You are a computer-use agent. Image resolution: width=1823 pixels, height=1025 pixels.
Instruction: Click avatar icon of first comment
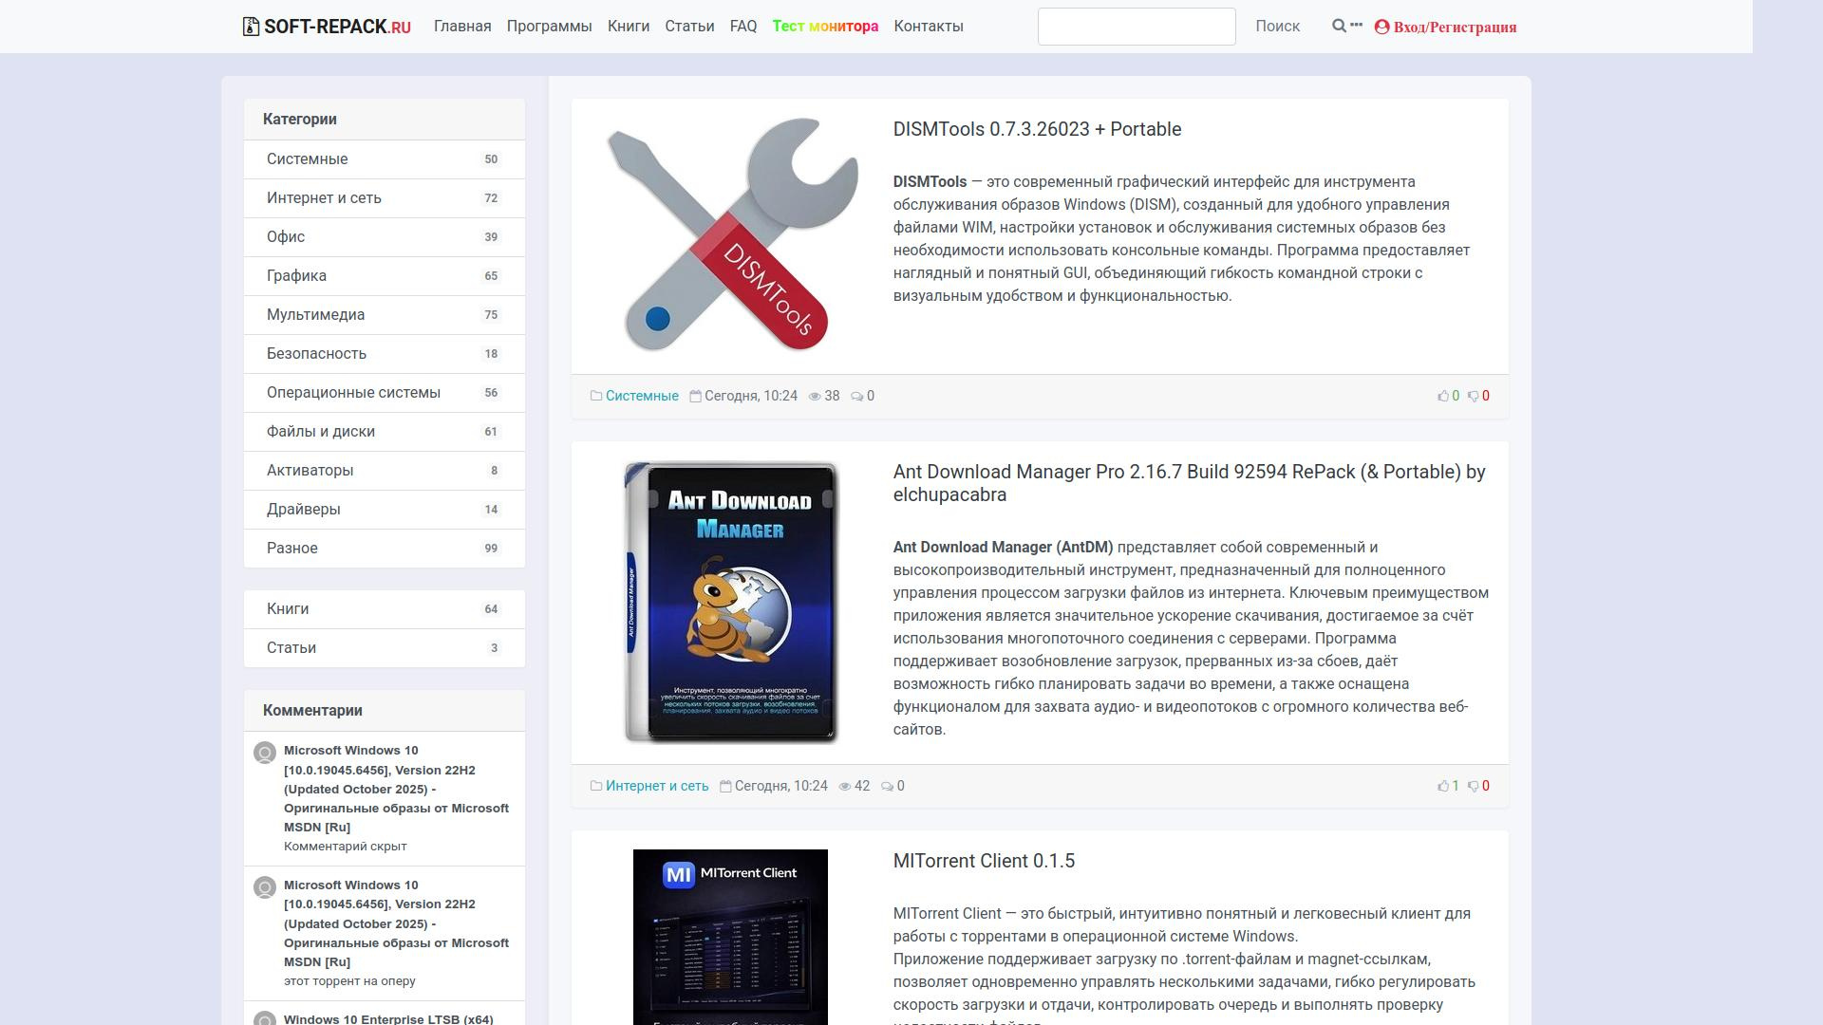click(x=265, y=753)
